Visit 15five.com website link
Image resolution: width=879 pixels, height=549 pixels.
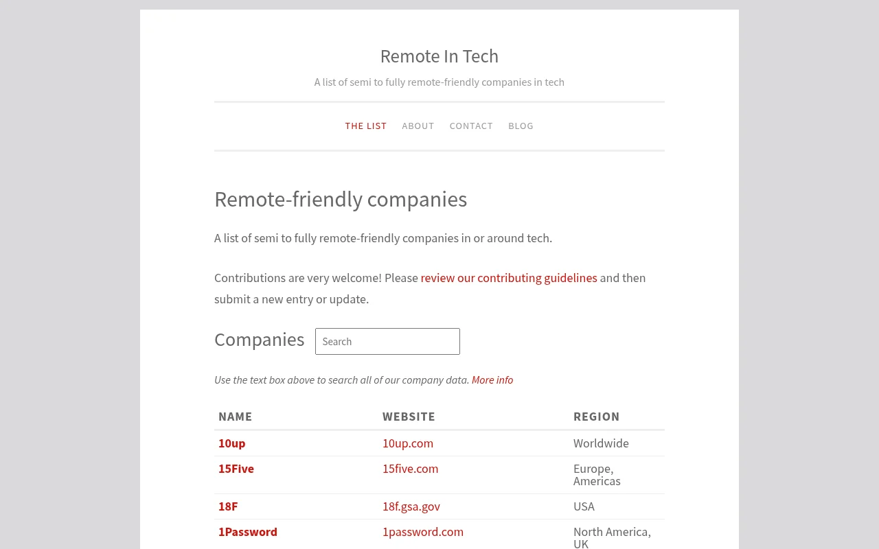tap(410, 469)
